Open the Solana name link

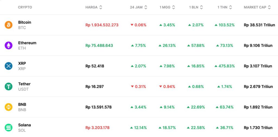24,125
